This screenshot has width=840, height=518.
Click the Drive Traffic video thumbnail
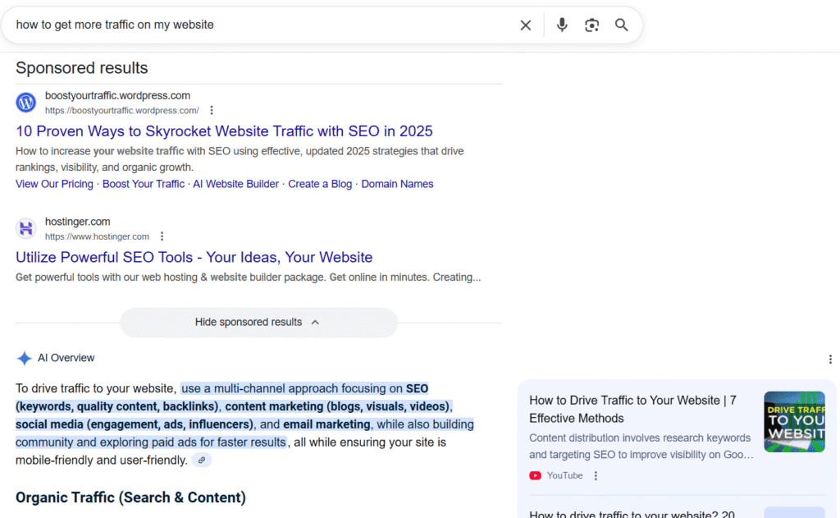pyautogui.click(x=794, y=421)
